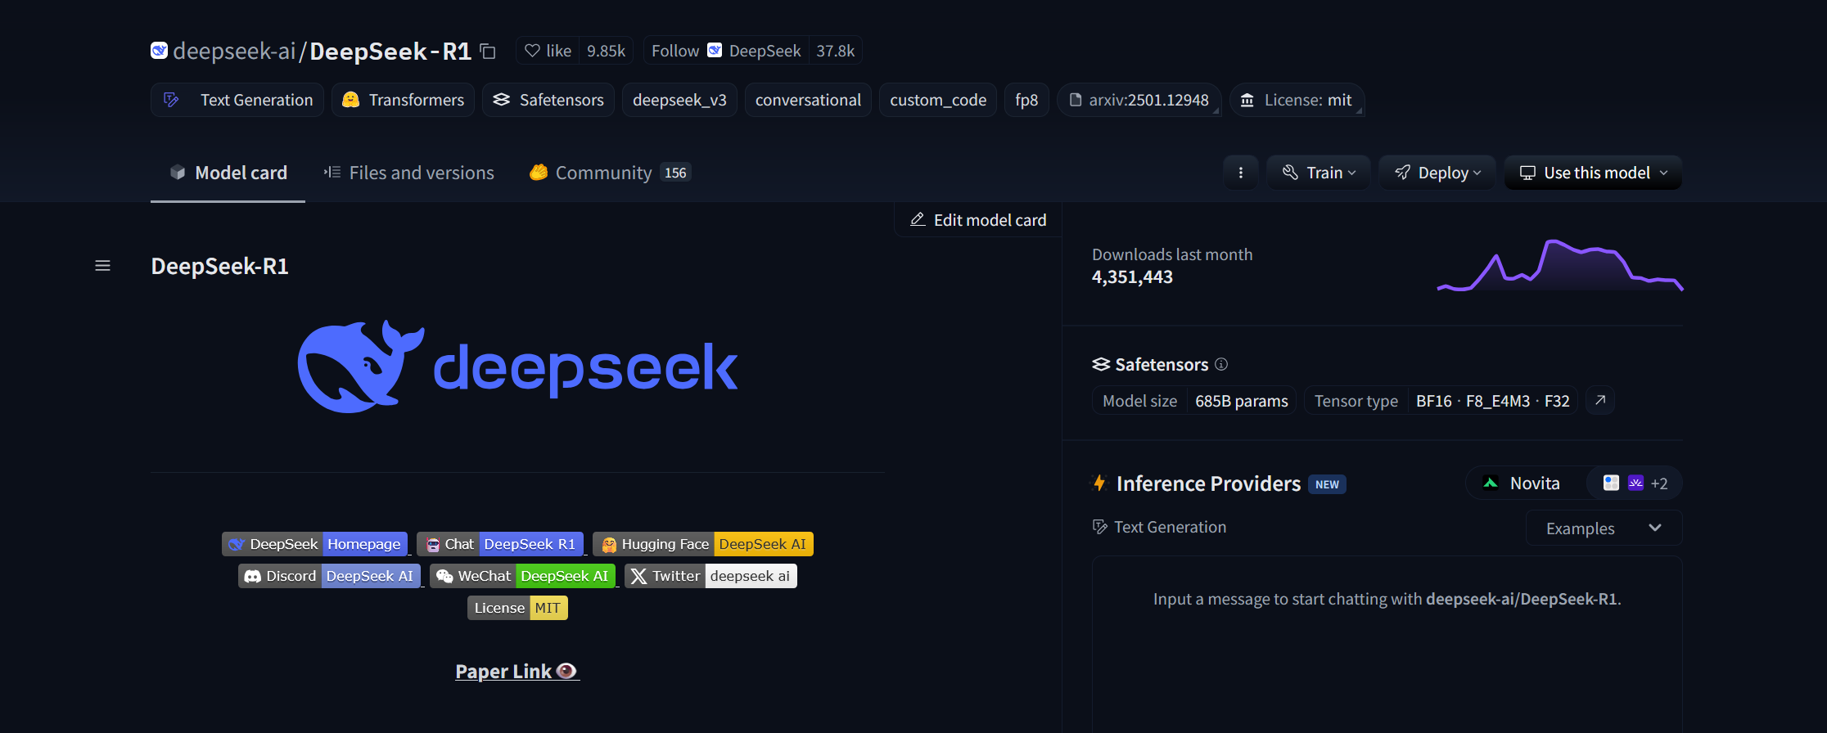Select the deepseek_v3 tag
Viewport: 1827px width, 733px height.
click(x=679, y=100)
